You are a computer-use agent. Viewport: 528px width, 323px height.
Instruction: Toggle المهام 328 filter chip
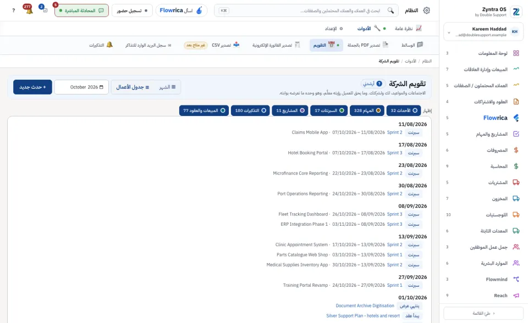click(x=367, y=110)
